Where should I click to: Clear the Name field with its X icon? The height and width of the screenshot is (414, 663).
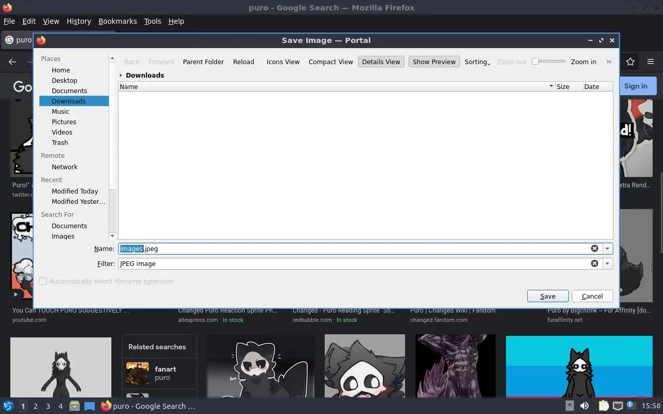pyautogui.click(x=595, y=248)
